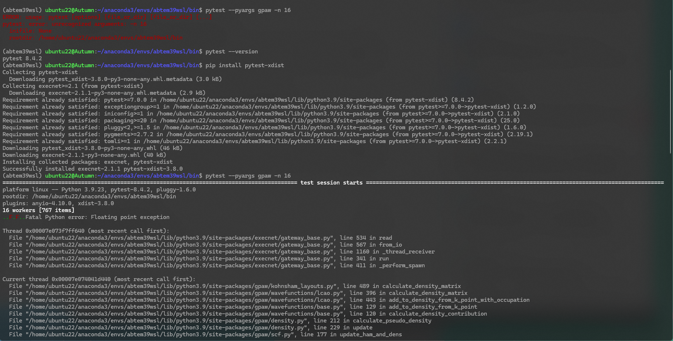Viewport: 673px width, 341px height.
Task: Click the density.py 'line 212' traceback entry
Action: (x=220, y=321)
